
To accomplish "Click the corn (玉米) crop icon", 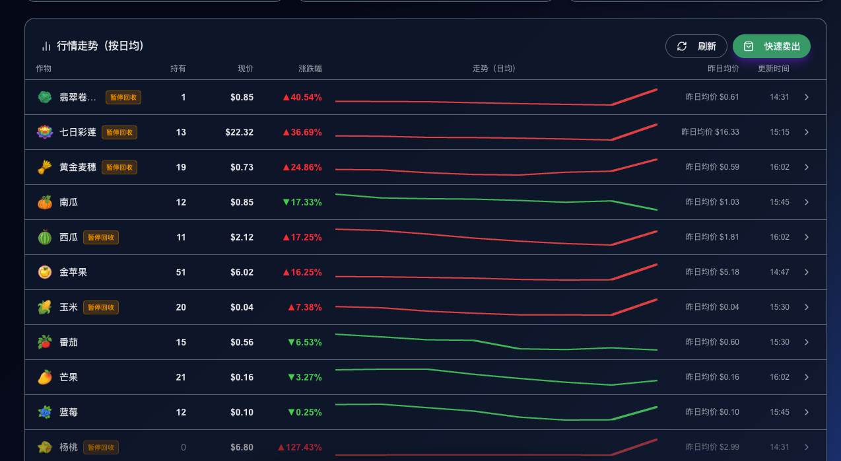I will 44,307.
